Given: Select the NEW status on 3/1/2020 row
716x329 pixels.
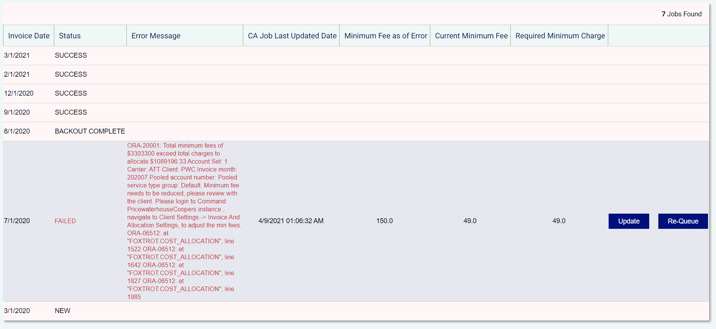Looking at the screenshot, I should [63, 311].
